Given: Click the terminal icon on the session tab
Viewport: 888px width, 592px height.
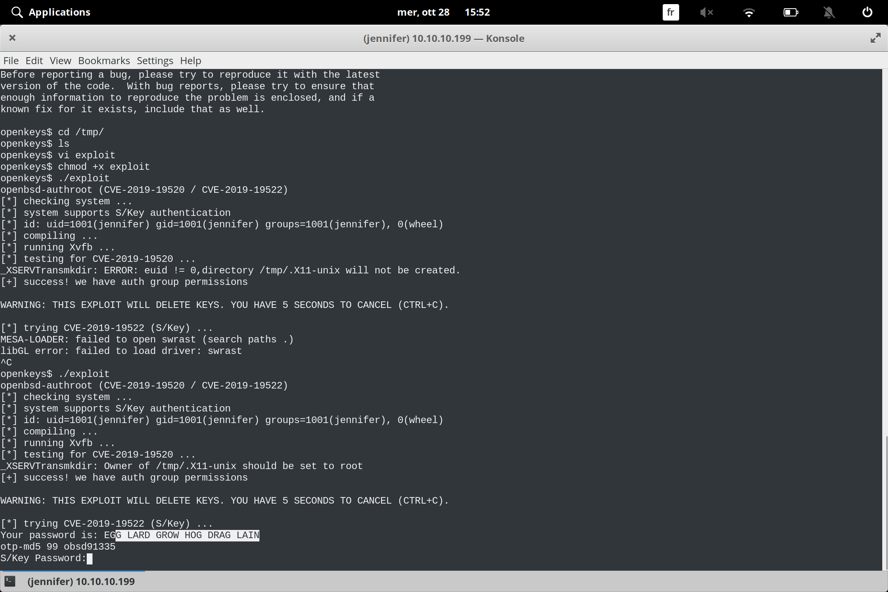Looking at the screenshot, I should (x=10, y=581).
